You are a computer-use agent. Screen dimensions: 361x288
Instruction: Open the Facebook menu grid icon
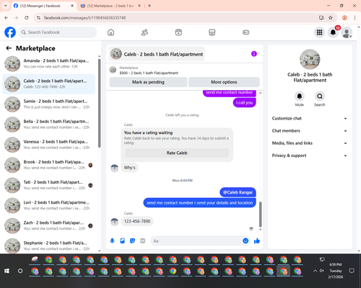click(x=319, y=32)
